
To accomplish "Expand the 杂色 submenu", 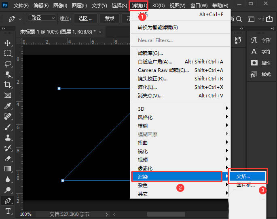I will (x=180, y=185).
